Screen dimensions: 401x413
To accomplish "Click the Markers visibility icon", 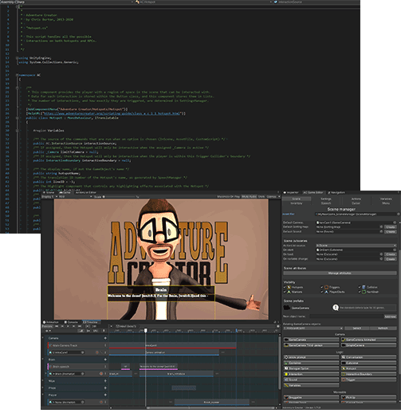I will (x=289, y=292).
